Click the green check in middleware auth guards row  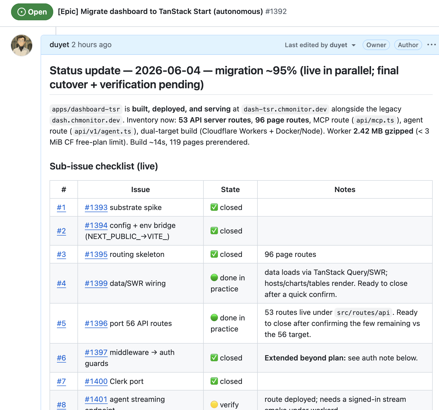coord(214,358)
